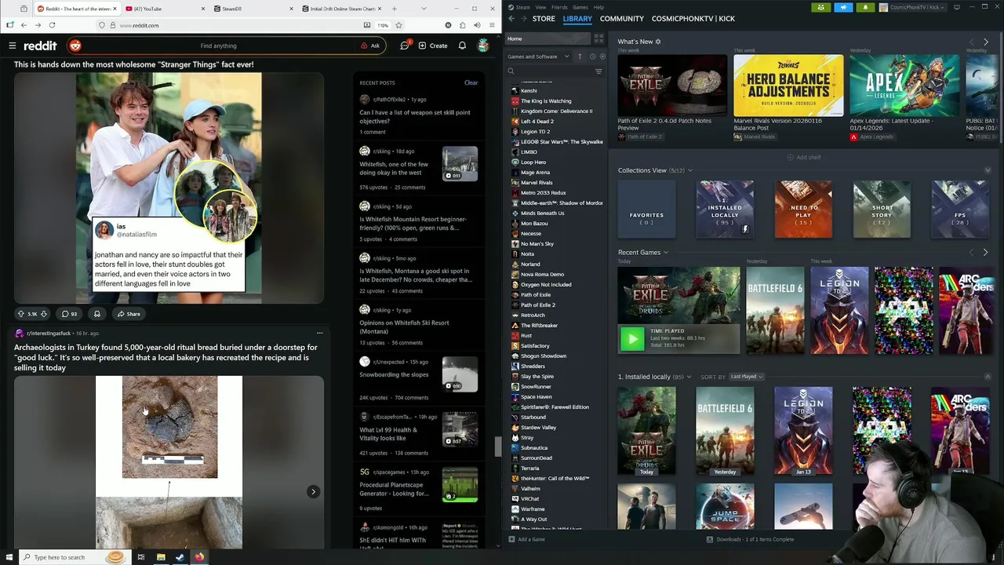Open Steam library advanced filter icon
The width and height of the screenshot is (1004, 565).
pyautogui.click(x=598, y=71)
